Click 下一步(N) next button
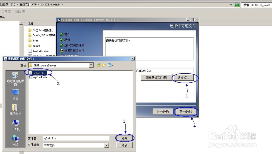272x154 pixels. [x=186, y=111]
